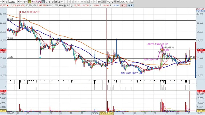205x115 pixels.
Task: Click the 23,564K volume tag on right
Action: [x=201, y=91]
